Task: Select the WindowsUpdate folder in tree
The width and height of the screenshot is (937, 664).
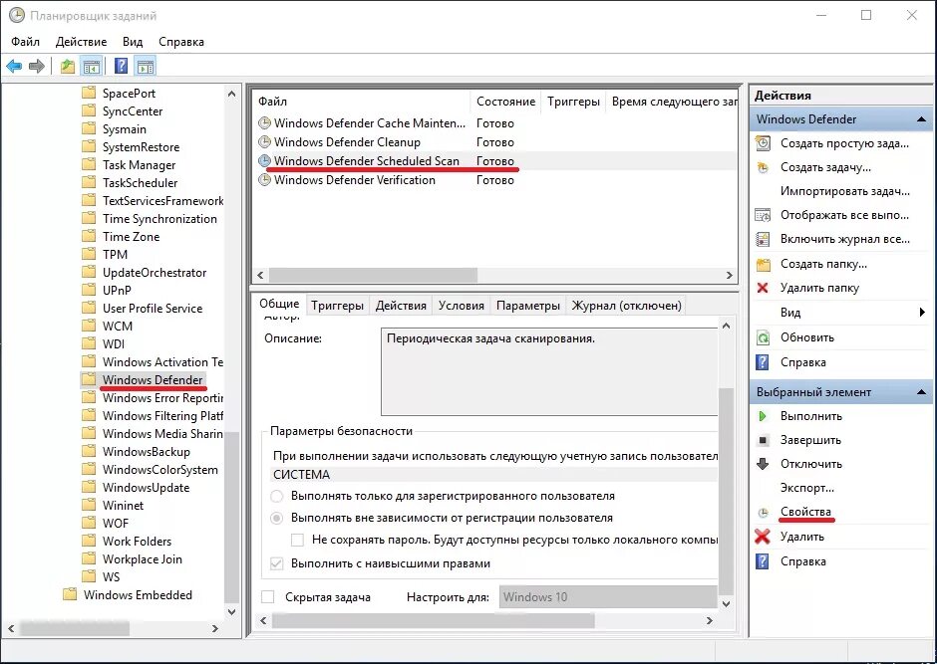Action: pos(146,488)
